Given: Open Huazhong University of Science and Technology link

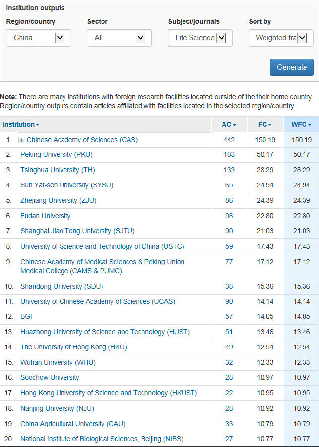Looking at the screenshot, I should 105,332.
